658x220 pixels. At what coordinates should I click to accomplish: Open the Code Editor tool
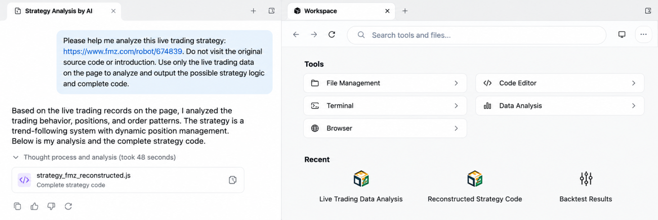coord(560,83)
